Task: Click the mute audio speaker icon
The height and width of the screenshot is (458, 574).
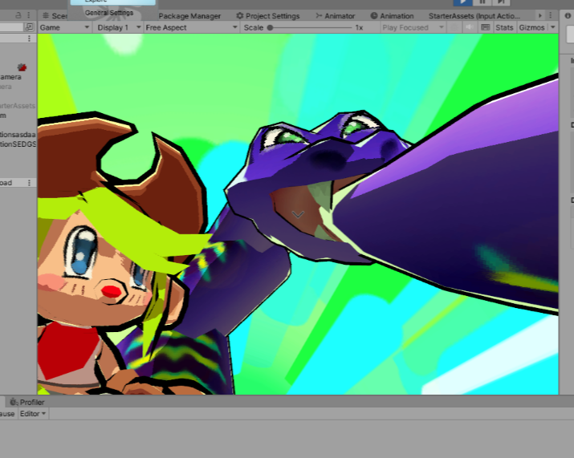Action: click(470, 27)
